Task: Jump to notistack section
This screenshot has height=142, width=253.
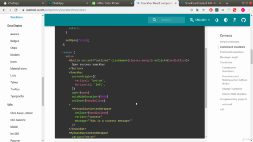Action: (227, 104)
